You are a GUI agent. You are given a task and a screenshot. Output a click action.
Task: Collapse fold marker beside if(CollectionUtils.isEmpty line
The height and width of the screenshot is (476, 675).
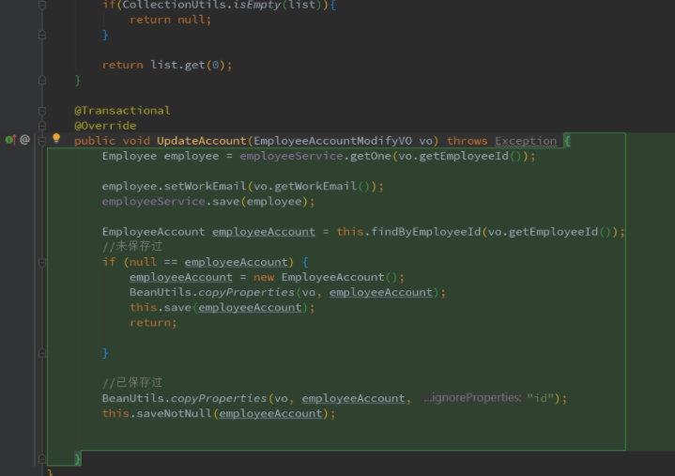tap(42, 6)
